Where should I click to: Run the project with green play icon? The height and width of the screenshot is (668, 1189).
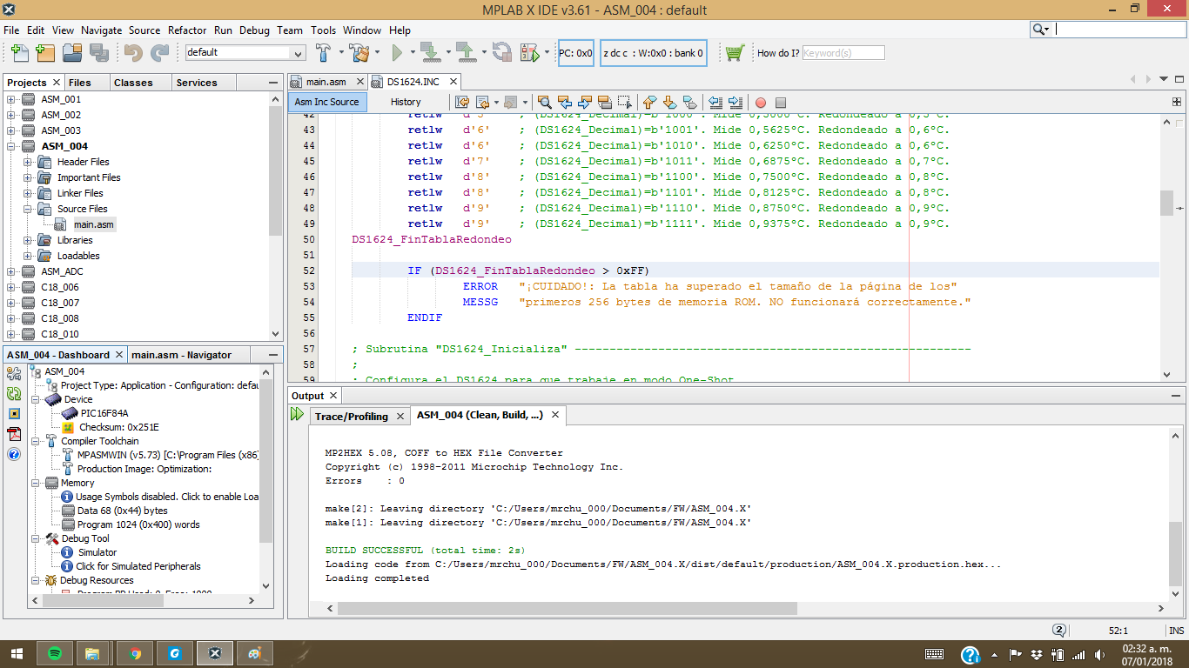pos(397,53)
